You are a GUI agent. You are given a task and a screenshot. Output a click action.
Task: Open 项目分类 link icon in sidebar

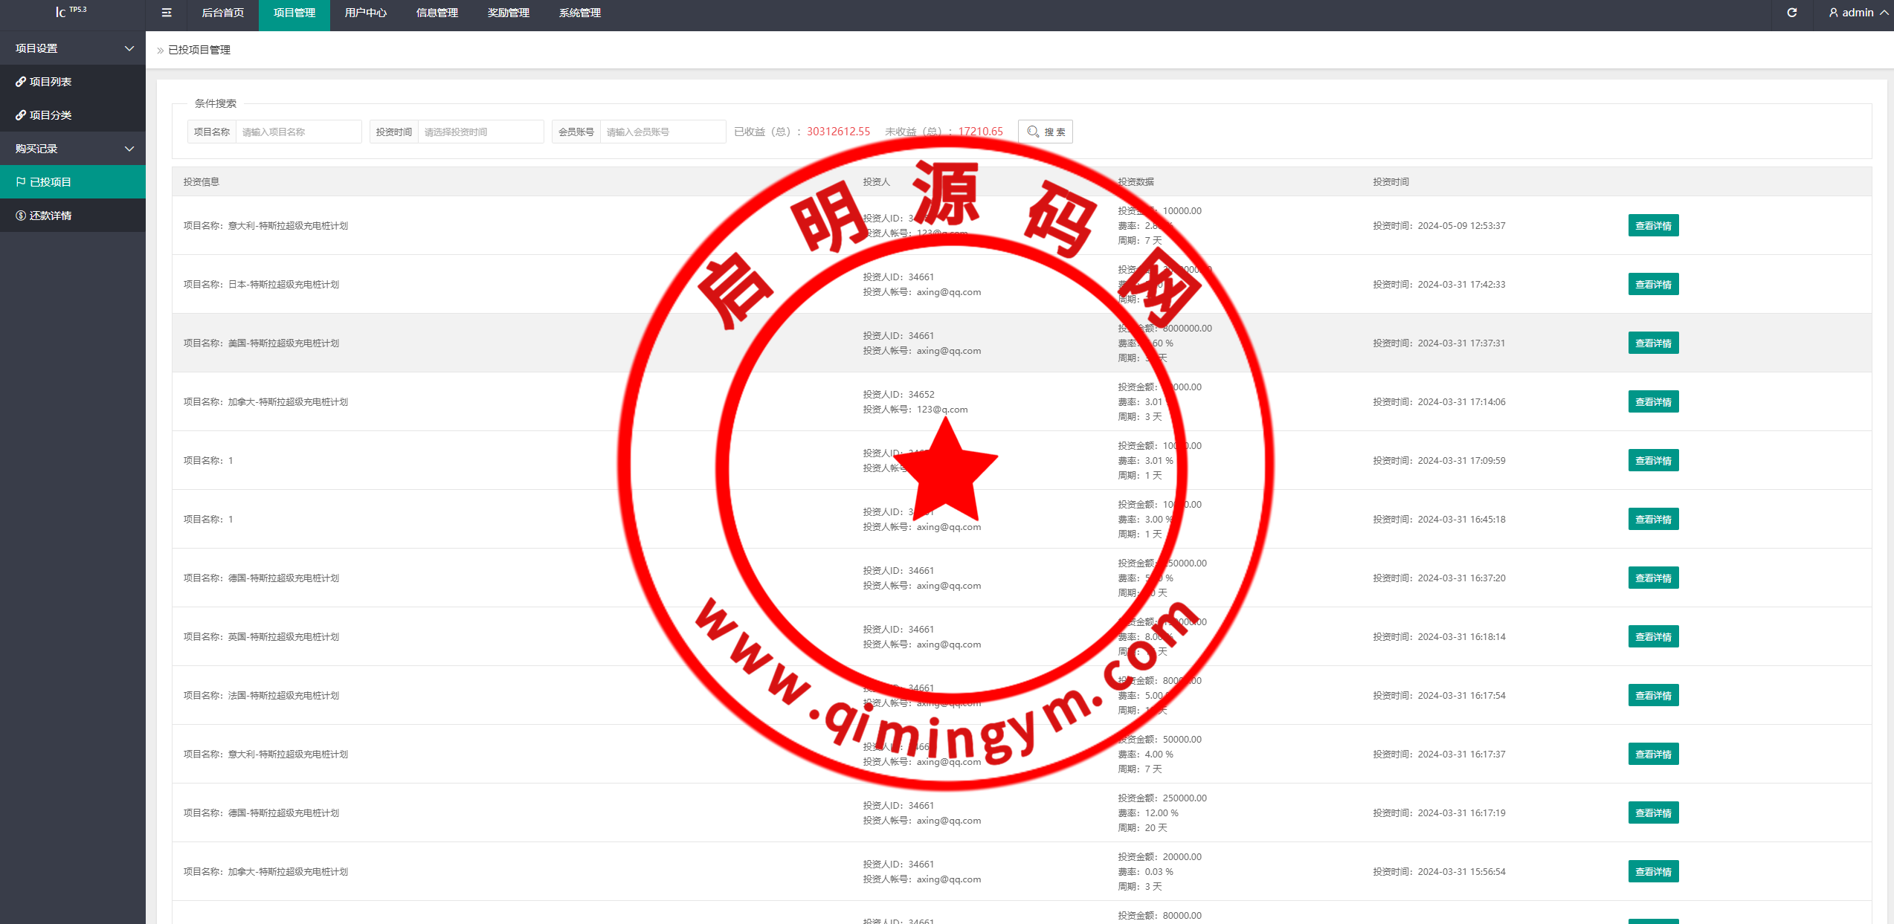21,115
